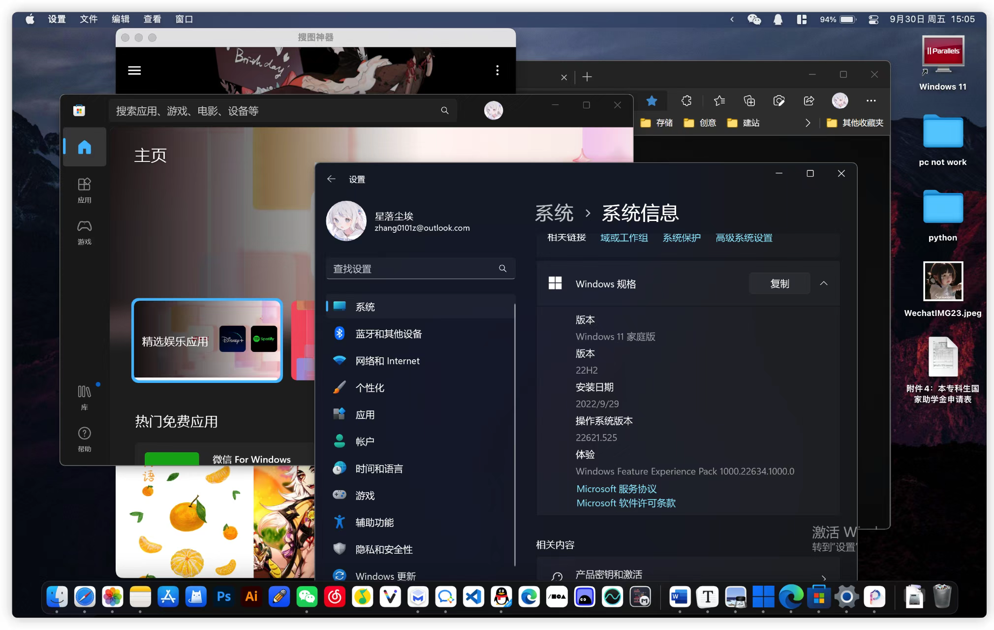Open 高级系统设置 link
The height and width of the screenshot is (630, 994).
(x=744, y=238)
